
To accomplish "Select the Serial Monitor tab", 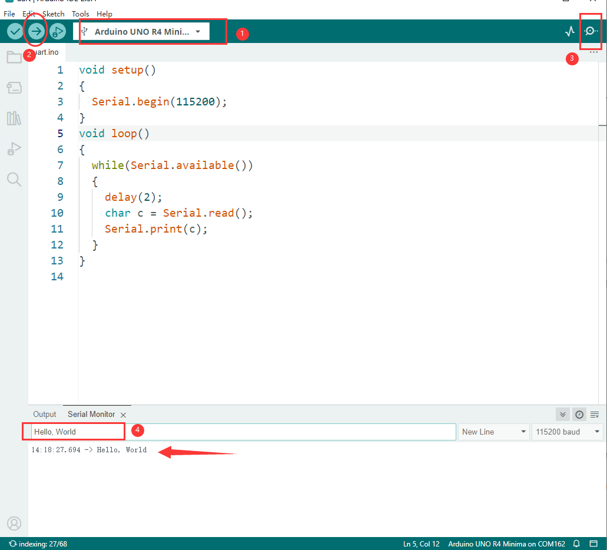I will click(91, 415).
